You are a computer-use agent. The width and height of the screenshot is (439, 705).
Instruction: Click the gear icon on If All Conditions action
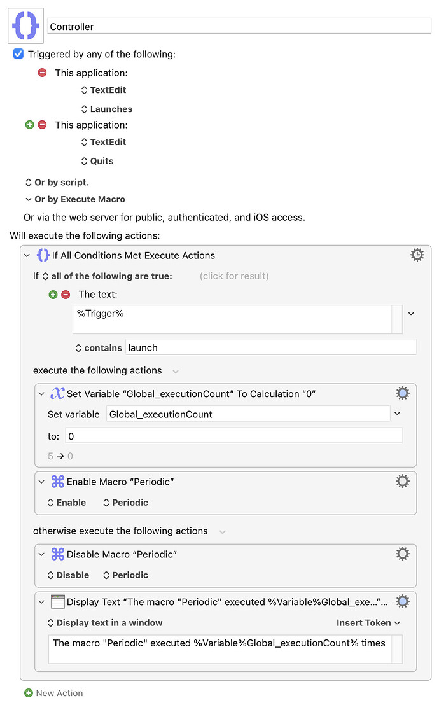pos(417,255)
